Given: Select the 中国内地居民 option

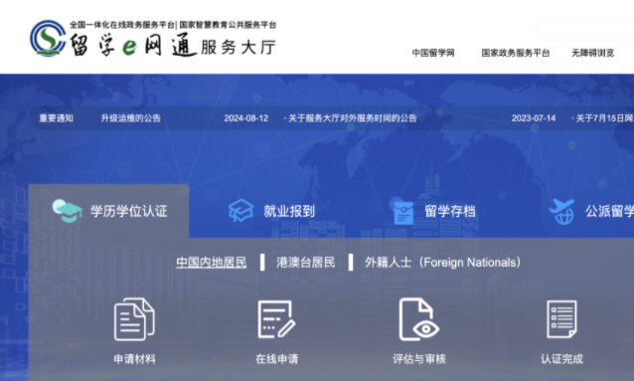Looking at the screenshot, I should coord(211,263).
